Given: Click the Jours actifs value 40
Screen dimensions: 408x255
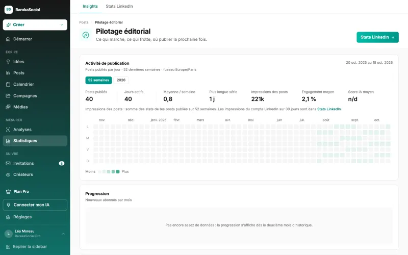Looking at the screenshot, I should [x=128, y=99].
